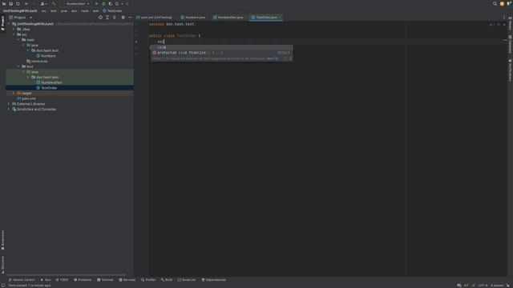Screen dimensions: 513x288
Task: Open the TODO tool window
Action: pyautogui.click(x=62, y=280)
